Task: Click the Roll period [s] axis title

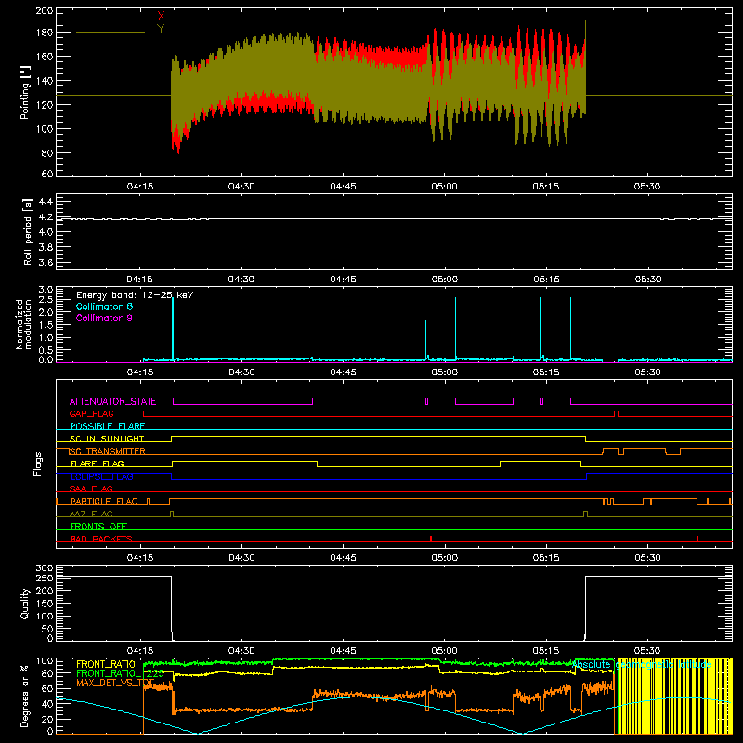Action: 28,231
